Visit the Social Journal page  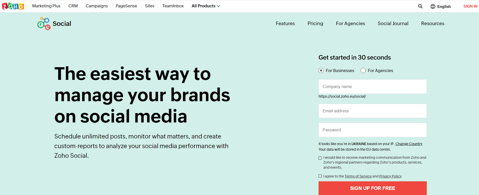(x=393, y=23)
